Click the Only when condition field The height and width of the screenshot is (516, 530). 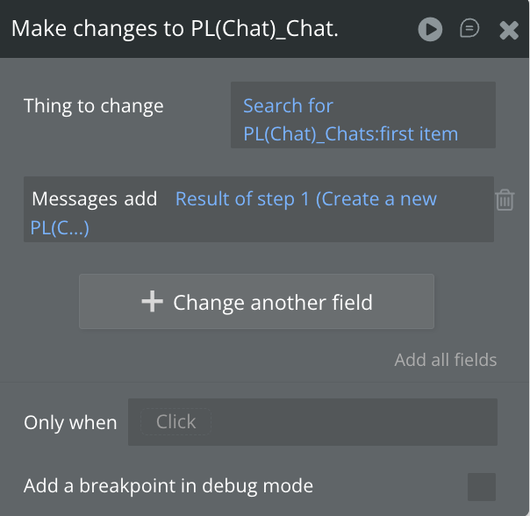click(312, 422)
